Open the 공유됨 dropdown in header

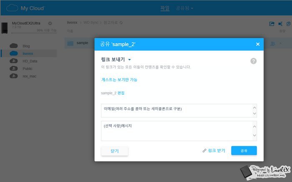click(x=184, y=8)
